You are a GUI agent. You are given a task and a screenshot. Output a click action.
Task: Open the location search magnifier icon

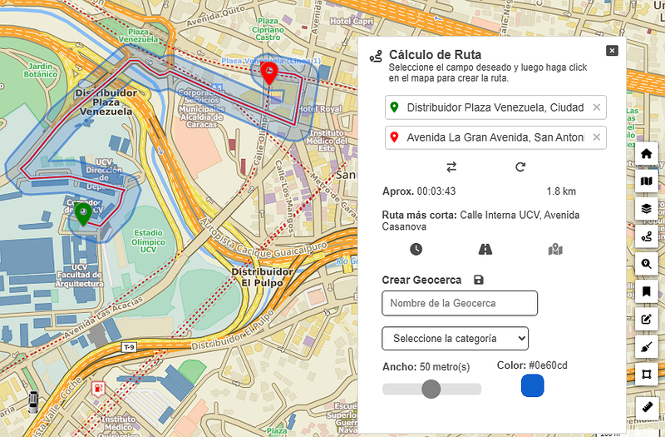(647, 264)
